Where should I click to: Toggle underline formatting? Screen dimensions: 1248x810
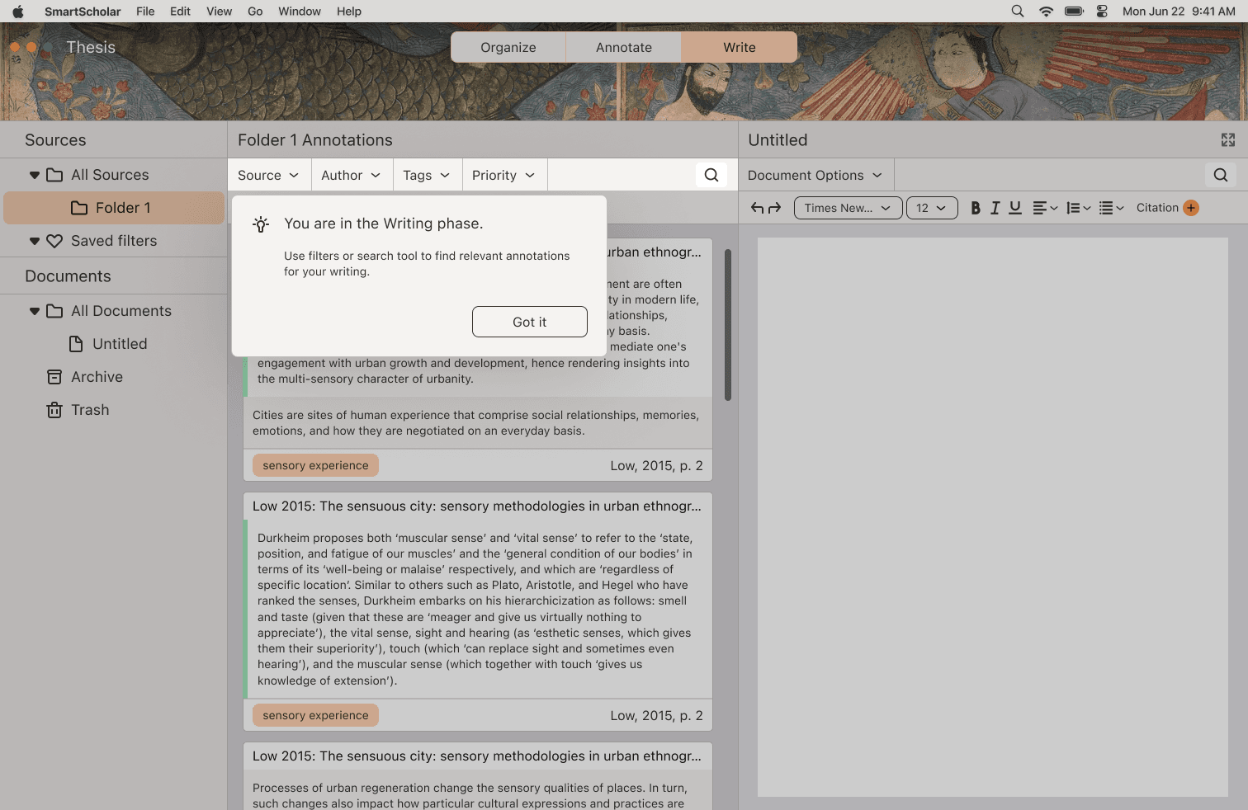tap(1015, 208)
